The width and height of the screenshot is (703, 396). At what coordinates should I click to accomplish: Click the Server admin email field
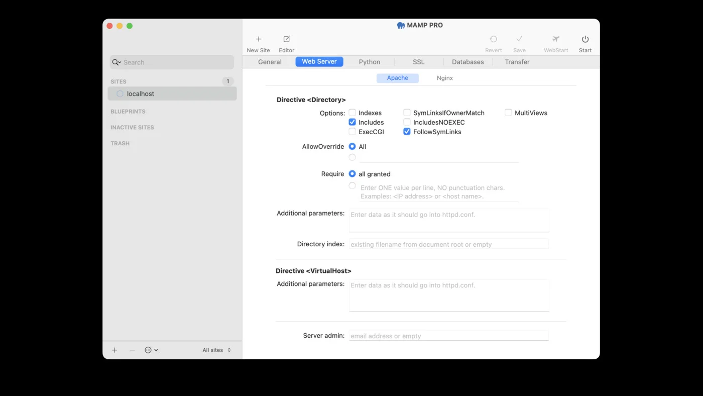click(449, 336)
